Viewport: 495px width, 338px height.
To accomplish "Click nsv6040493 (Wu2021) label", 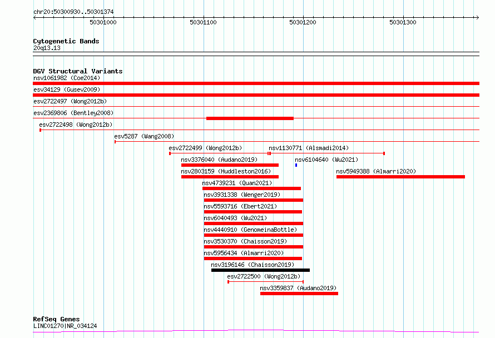I will [235, 218].
